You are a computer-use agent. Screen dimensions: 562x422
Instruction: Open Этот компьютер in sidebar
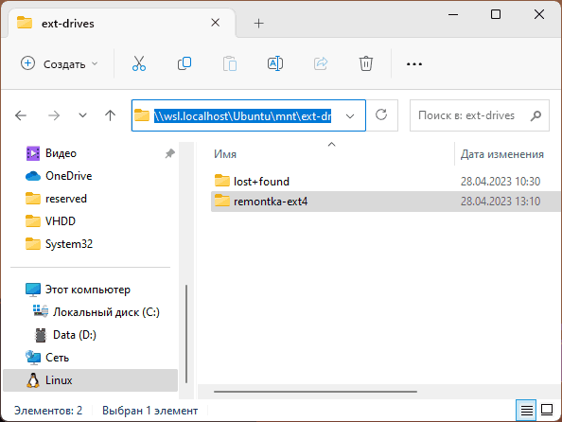click(x=78, y=290)
